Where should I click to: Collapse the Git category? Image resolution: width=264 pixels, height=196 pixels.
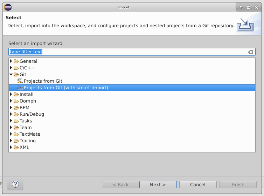tap(11, 75)
